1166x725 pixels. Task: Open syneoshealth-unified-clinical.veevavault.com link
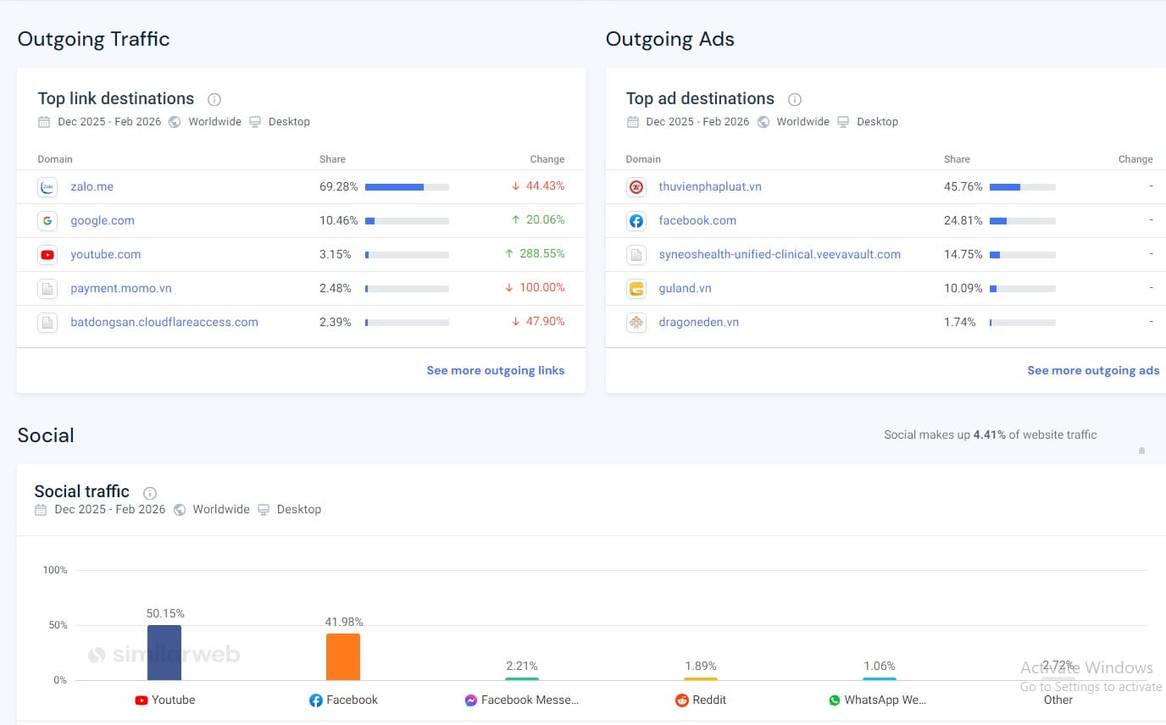tap(780, 254)
